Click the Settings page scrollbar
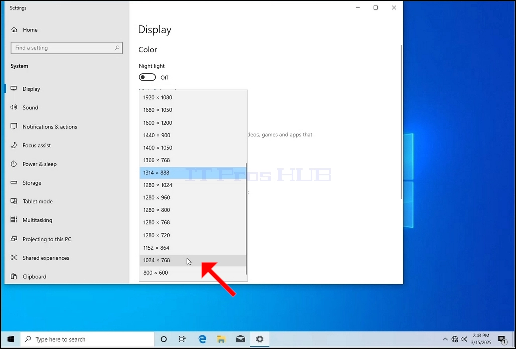 [x=402, y=122]
